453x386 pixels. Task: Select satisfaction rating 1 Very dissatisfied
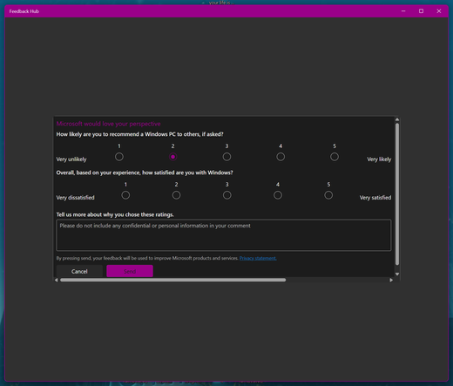(x=125, y=195)
